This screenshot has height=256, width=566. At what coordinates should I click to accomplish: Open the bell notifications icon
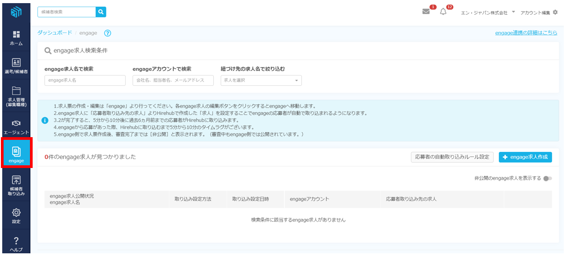click(443, 12)
